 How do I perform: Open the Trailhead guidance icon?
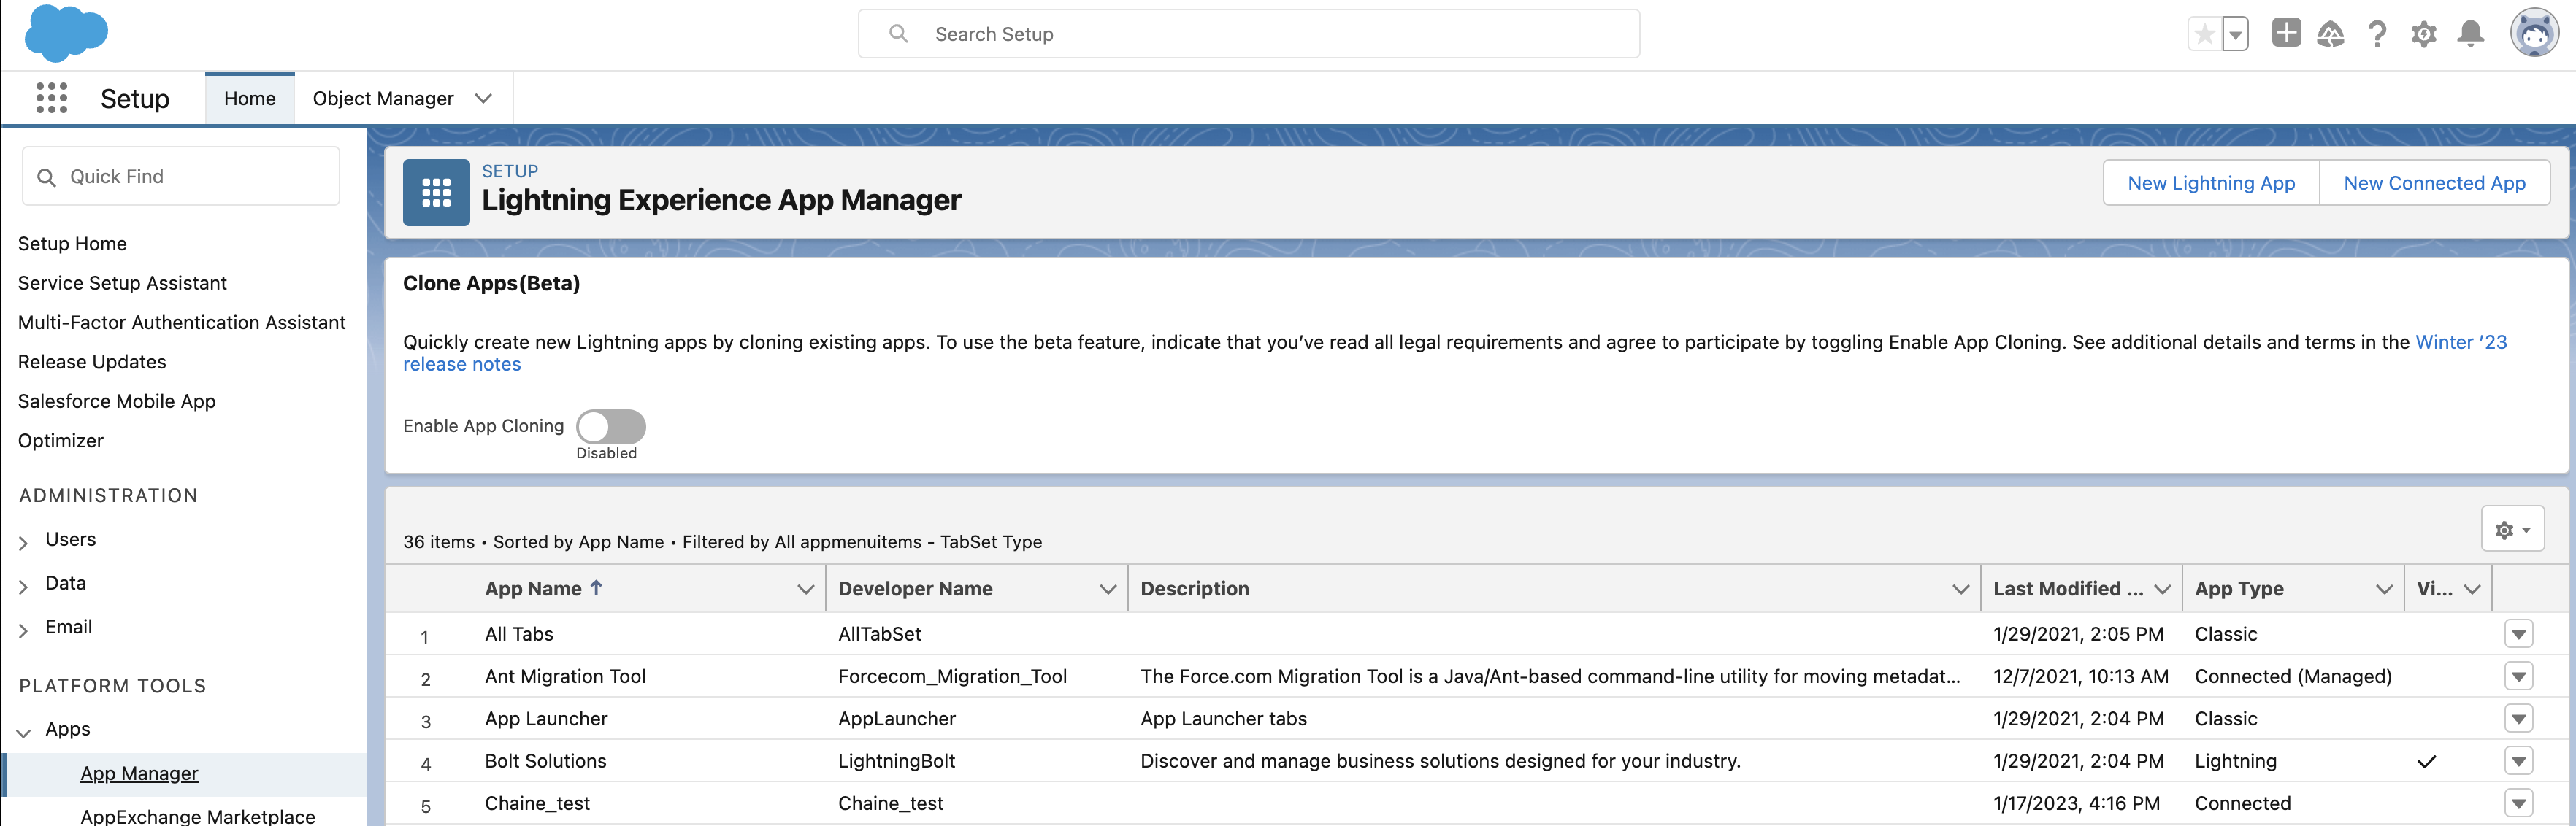[x=2330, y=34]
